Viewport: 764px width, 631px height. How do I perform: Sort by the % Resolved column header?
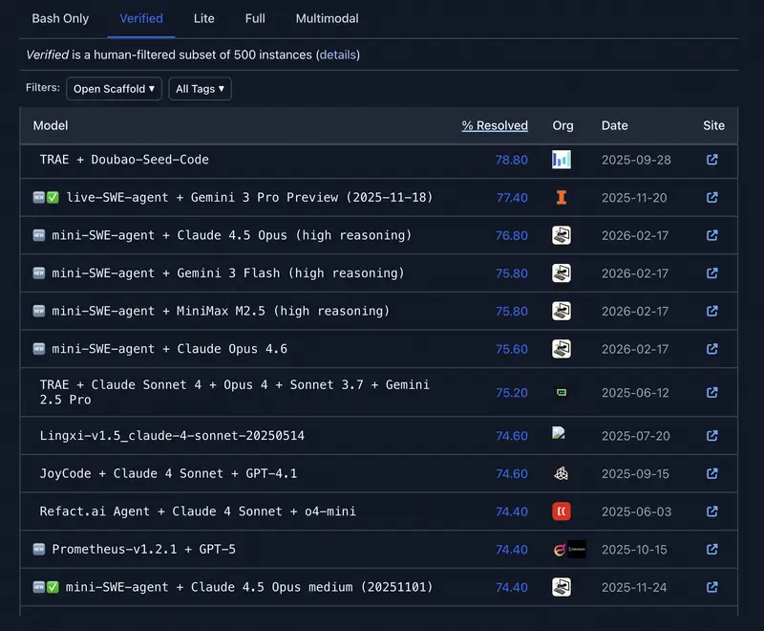[495, 125]
